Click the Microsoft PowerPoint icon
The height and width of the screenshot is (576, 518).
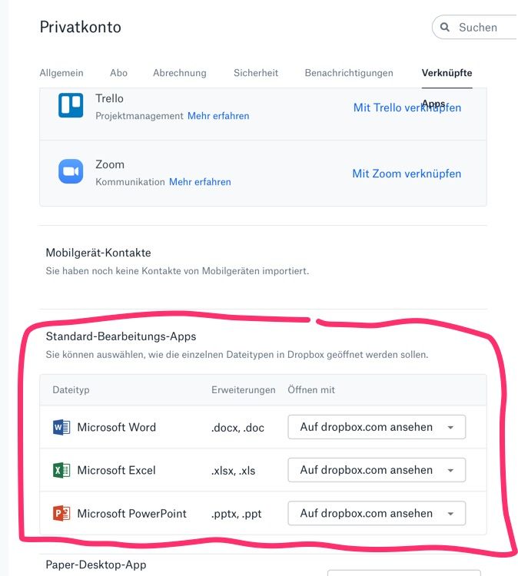61,513
